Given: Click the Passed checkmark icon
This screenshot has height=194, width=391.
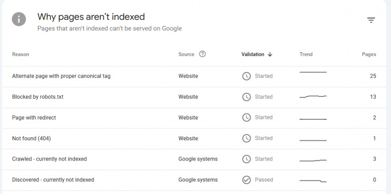Looking at the screenshot, I should (246, 180).
